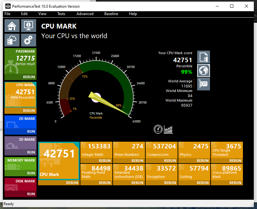Open the Baseline menu
257x209 pixels.
click(x=111, y=14)
